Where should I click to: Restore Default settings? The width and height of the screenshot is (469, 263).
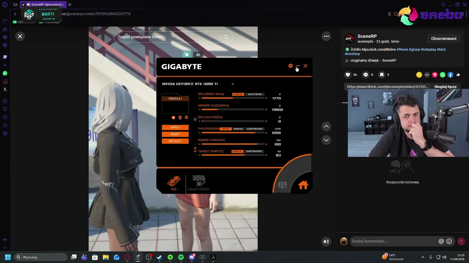pyautogui.click(x=175, y=141)
